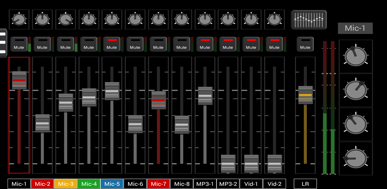Select the blue Mic-5 channel label
Viewport: 387px width, 189px height.
point(112,184)
